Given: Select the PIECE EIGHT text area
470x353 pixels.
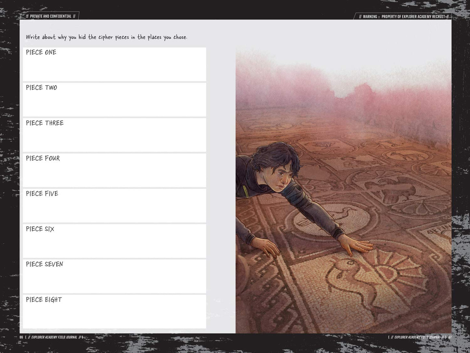Looking at the screenshot, I should [114, 312].
